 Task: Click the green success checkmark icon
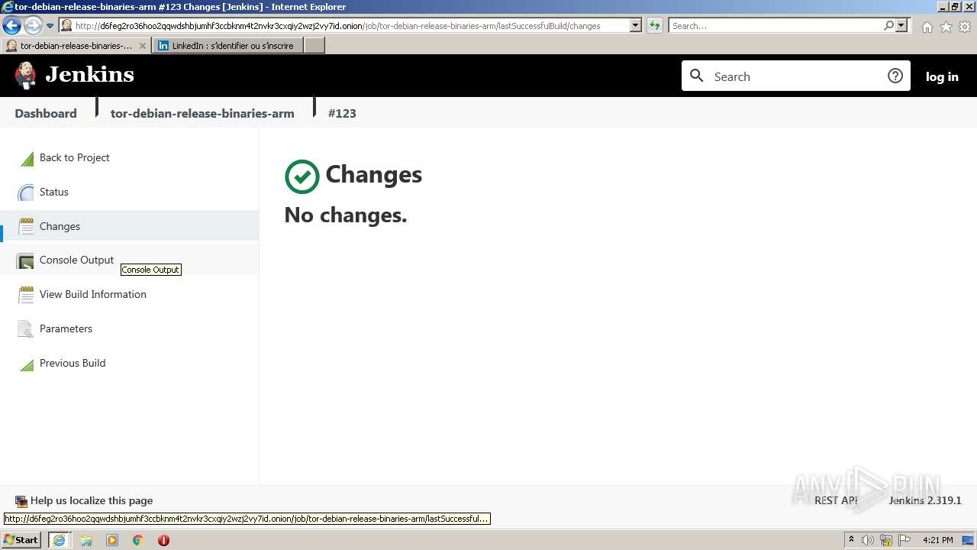(302, 176)
